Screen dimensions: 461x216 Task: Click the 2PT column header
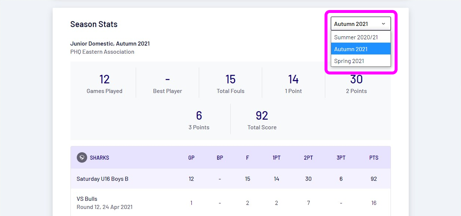(x=308, y=158)
